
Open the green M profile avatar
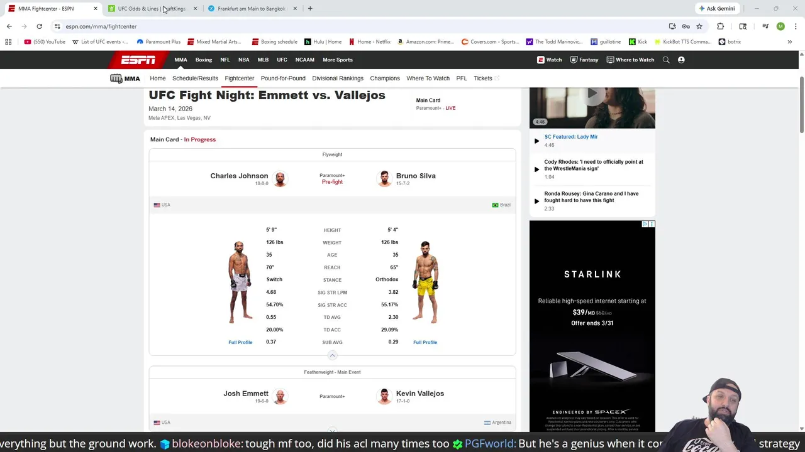(780, 26)
